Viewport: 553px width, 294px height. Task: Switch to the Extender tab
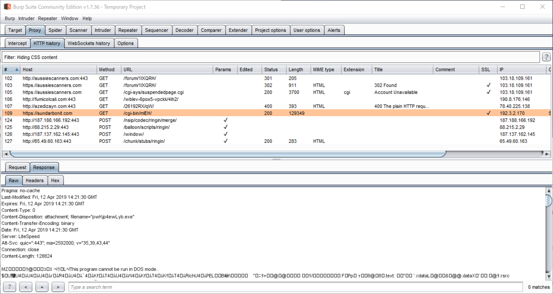tap(238, 30)
